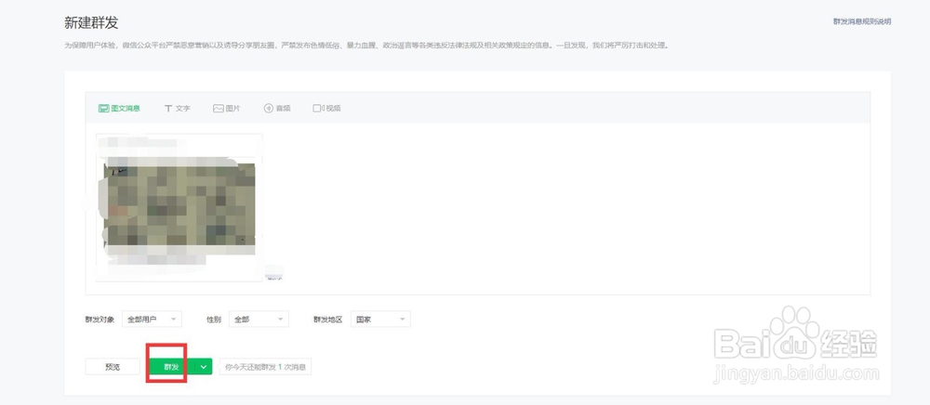Expand the arrow next to 群发 button
Viewport: 930px width, 405px height.
click(x=204, y=367)
